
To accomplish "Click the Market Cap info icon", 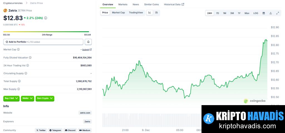I will (18, 49).
